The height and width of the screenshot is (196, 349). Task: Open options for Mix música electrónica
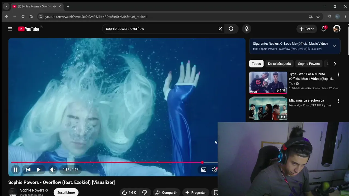click(x=339, y=101)
